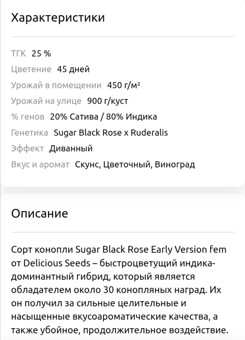Select the Скунс flavor tag
The image size is (245, 340).
click(x=87, y=165)
